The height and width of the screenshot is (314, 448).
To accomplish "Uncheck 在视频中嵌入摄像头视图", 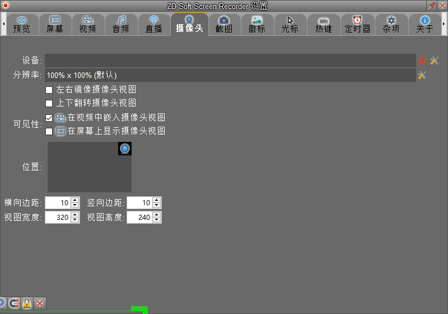I will 49,118.
